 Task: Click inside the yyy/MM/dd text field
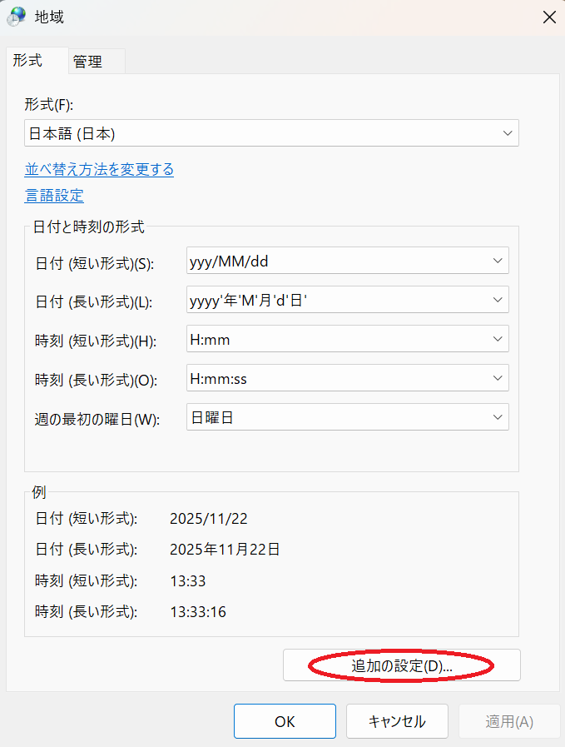coord(333,261)
